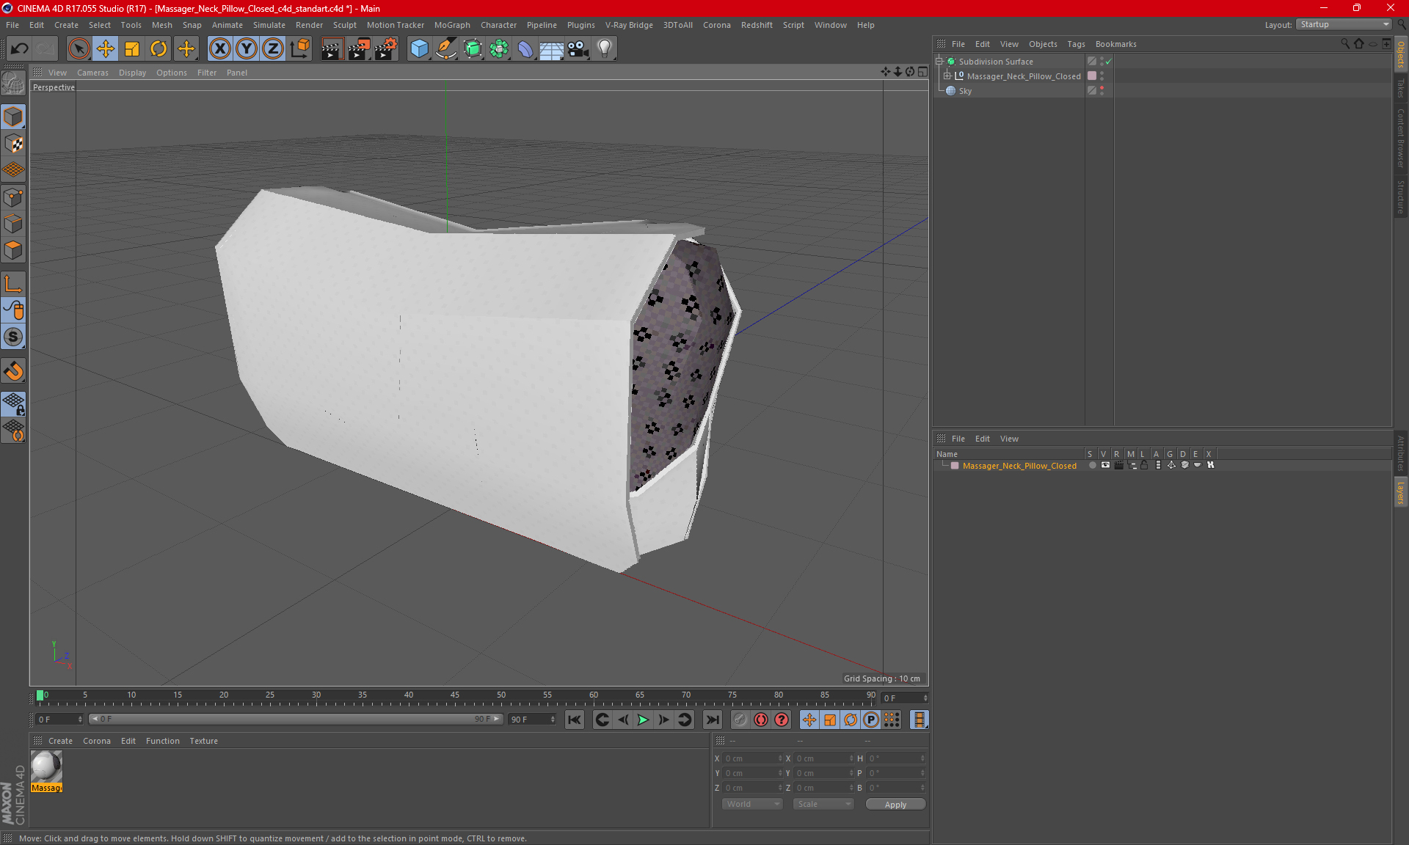Select the Live Selection tool
This screenshot has width=1409, height=845.
coord(79,48)
